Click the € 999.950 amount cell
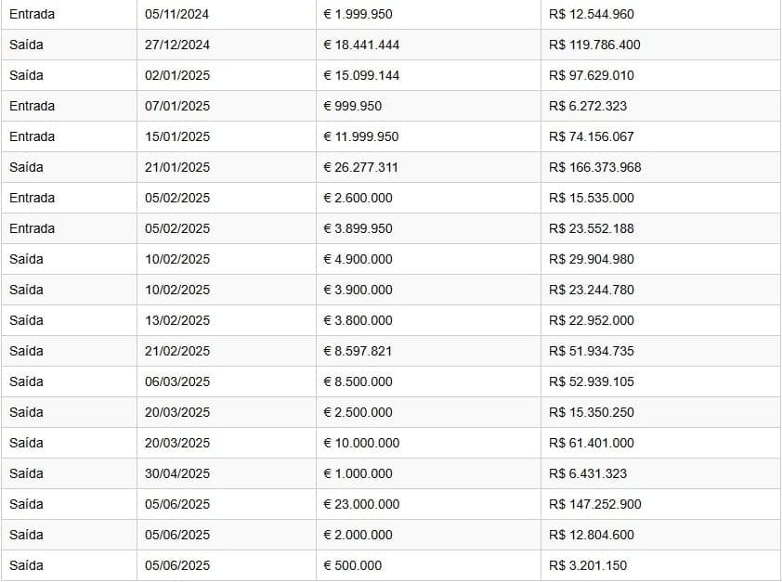 coord(352,106)
